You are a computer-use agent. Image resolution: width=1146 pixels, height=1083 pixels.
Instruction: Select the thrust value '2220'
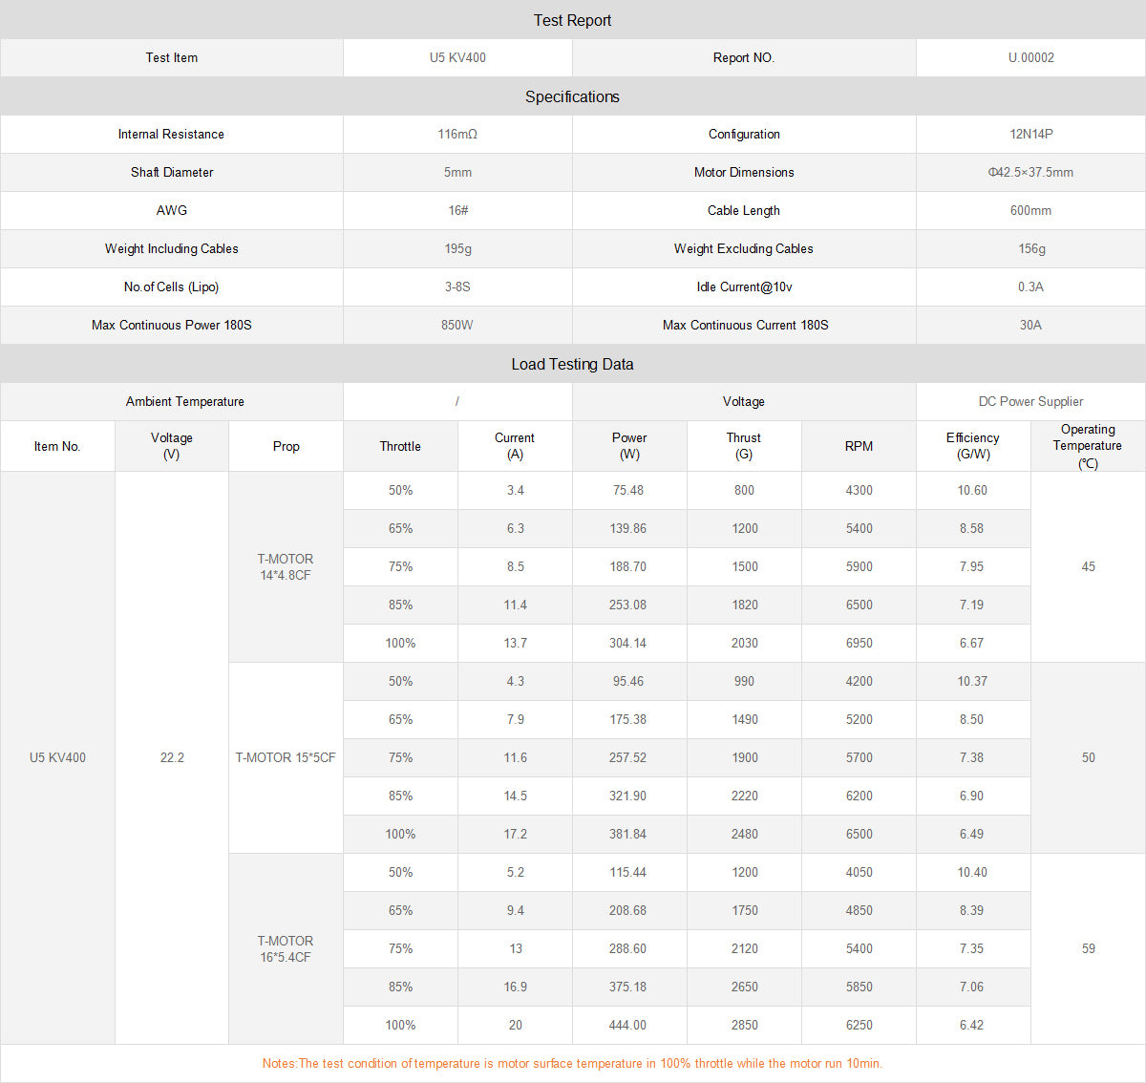(x=744, y=796)
